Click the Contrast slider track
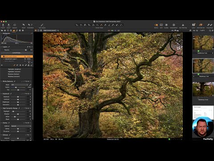Image resolution: width=214 pixels, height=161 pixels. click(18, 99)
